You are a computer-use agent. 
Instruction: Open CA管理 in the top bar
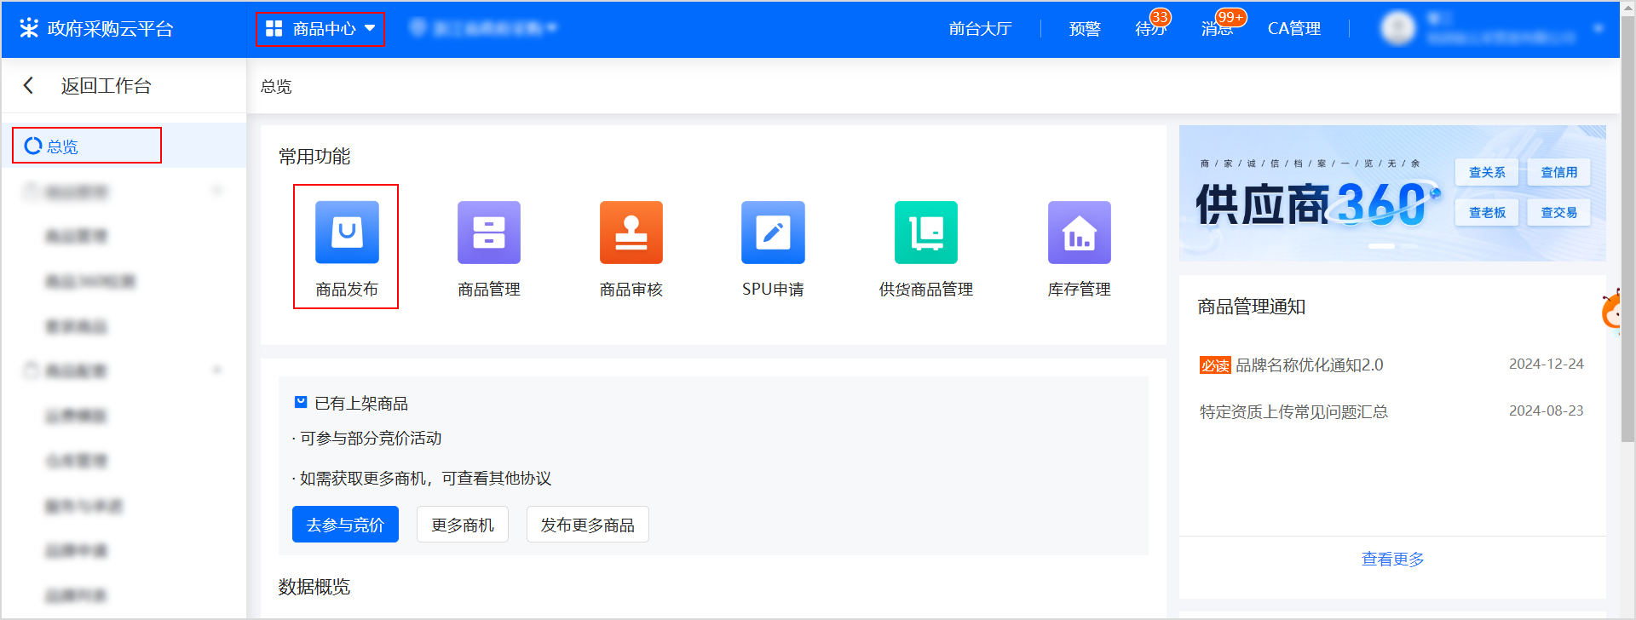[1293, 29]
